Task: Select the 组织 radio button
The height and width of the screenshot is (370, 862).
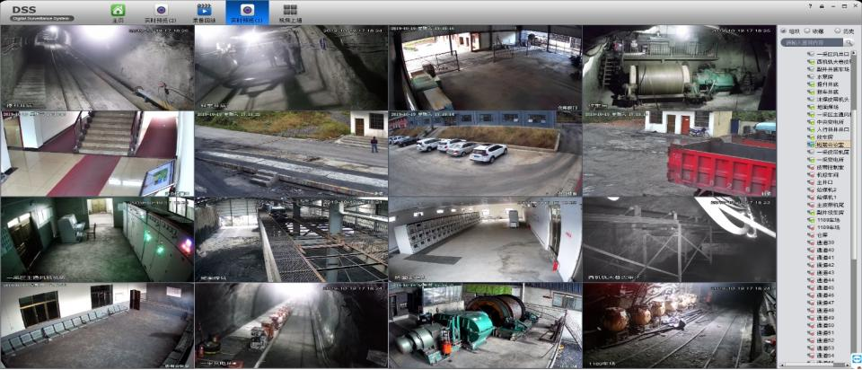Action: [x=782, y=31]
